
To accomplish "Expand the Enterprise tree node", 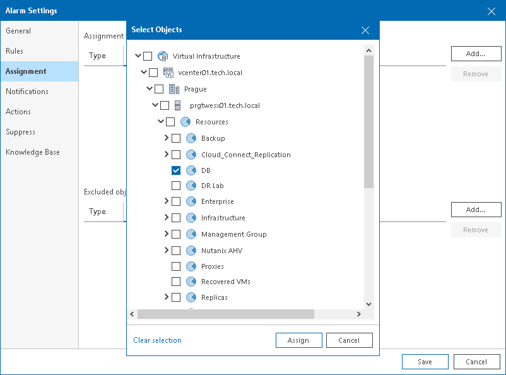I will (167, 201).
